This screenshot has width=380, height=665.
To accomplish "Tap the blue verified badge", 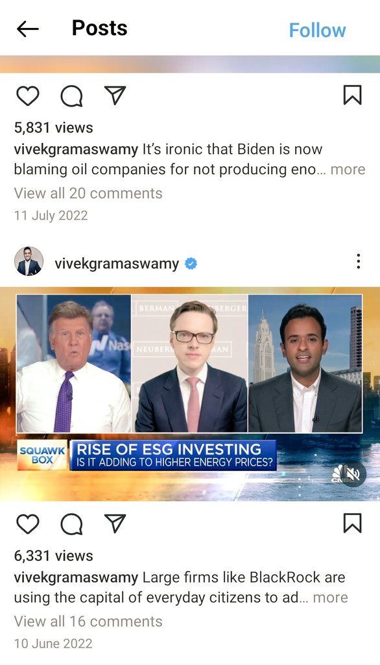I will (191, 264).
